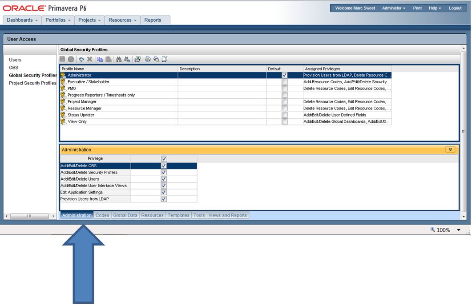This screenshot has width=472, height=306.
Task: Click key icon of PMO profile
Action: pyautogui.click(x=63, y=89)
